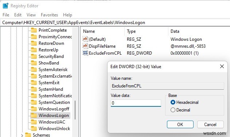
Task: Select the Hexadecimal base radio button
Action: pyautogui.click(x=173, y=102)
